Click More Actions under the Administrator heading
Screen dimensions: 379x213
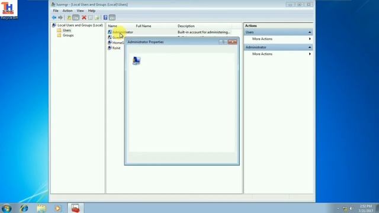pyautogui.click(x=262, y=54)
